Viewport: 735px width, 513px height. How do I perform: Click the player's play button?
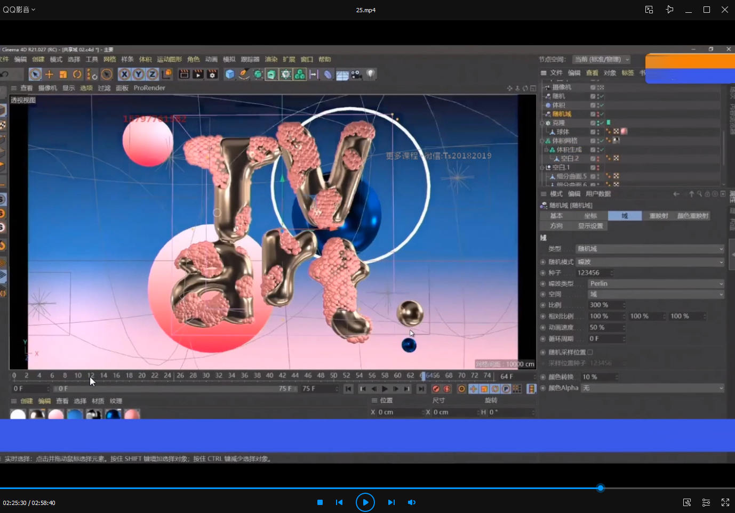365,502
